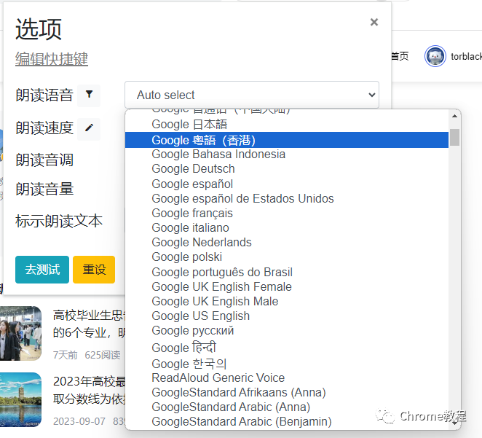Screen dimensions: 482x438
Task: Close the options dialog with the X
Action: click(x=374, y=22)
